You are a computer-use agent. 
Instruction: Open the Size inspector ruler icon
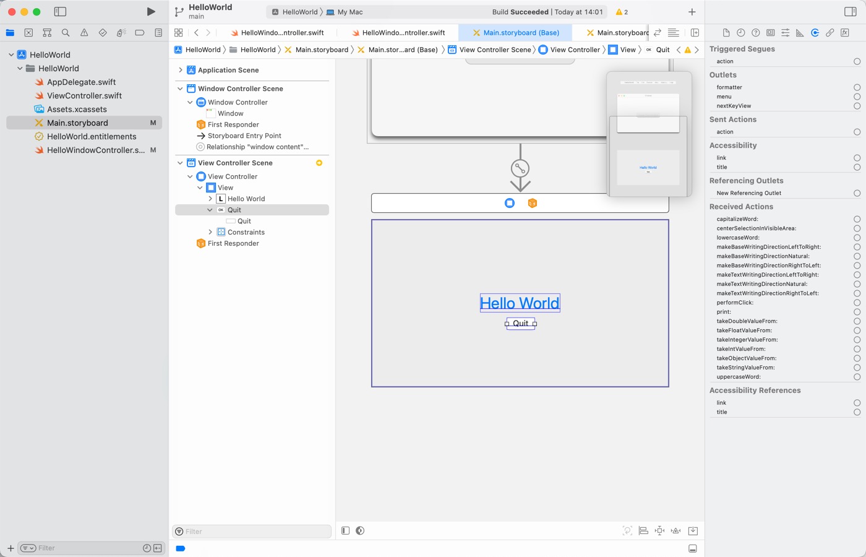[800, 33]
